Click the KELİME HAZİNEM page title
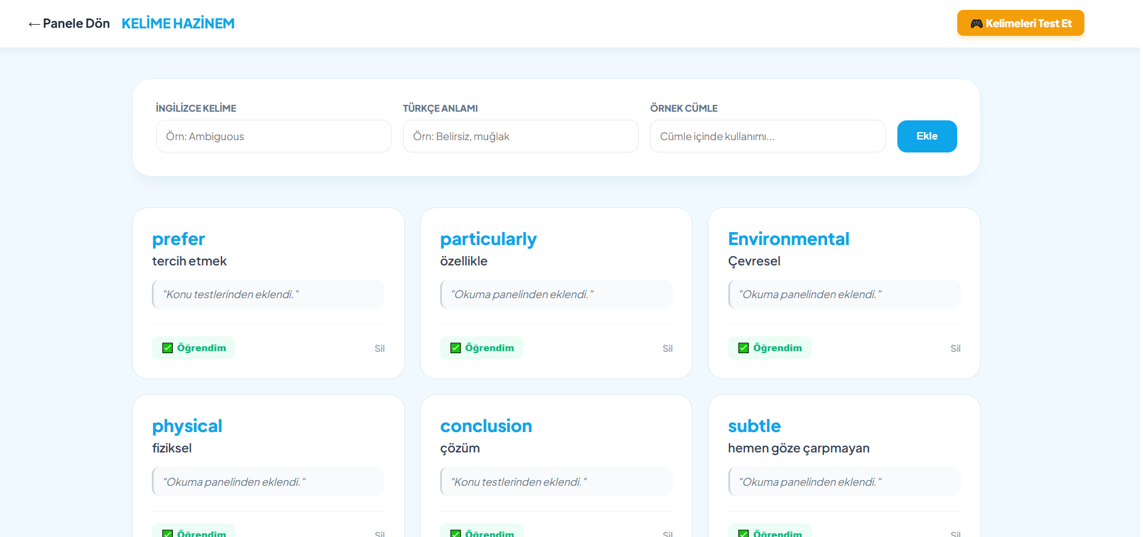This screenshot has width=1143, height=537. tap(178, 23)
